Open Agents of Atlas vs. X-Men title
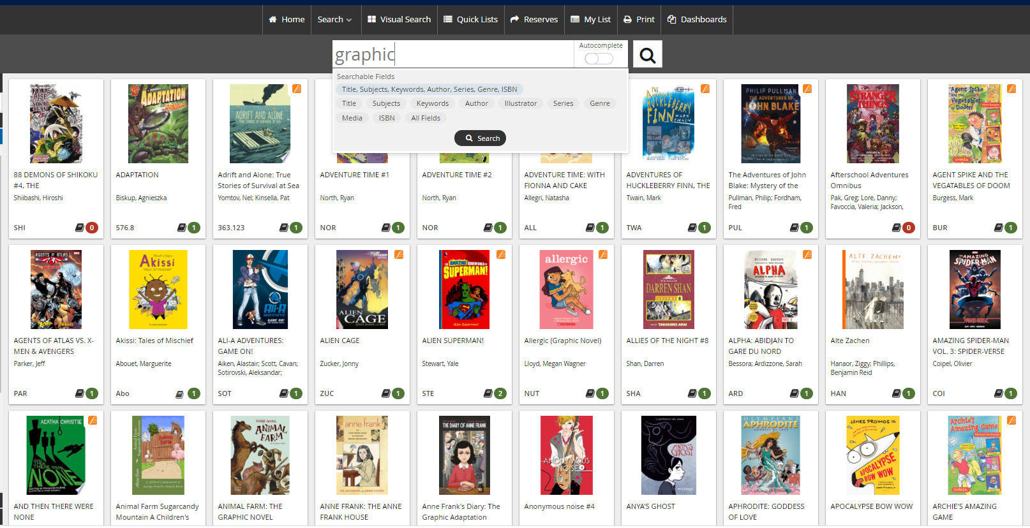The height and width of the screenshot is (528, 1030). (x=54, y=346)
